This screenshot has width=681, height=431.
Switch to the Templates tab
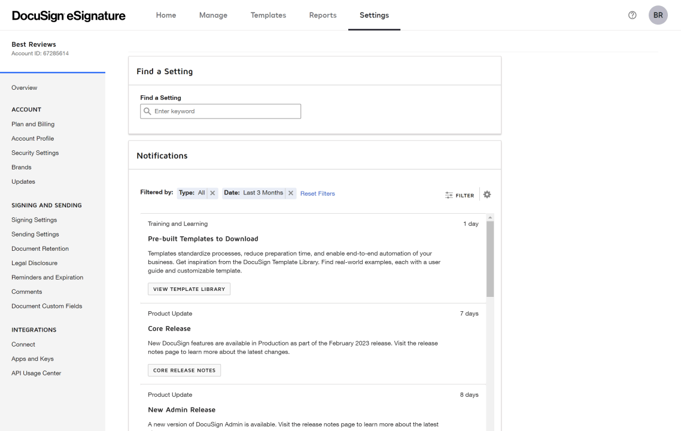268,15
